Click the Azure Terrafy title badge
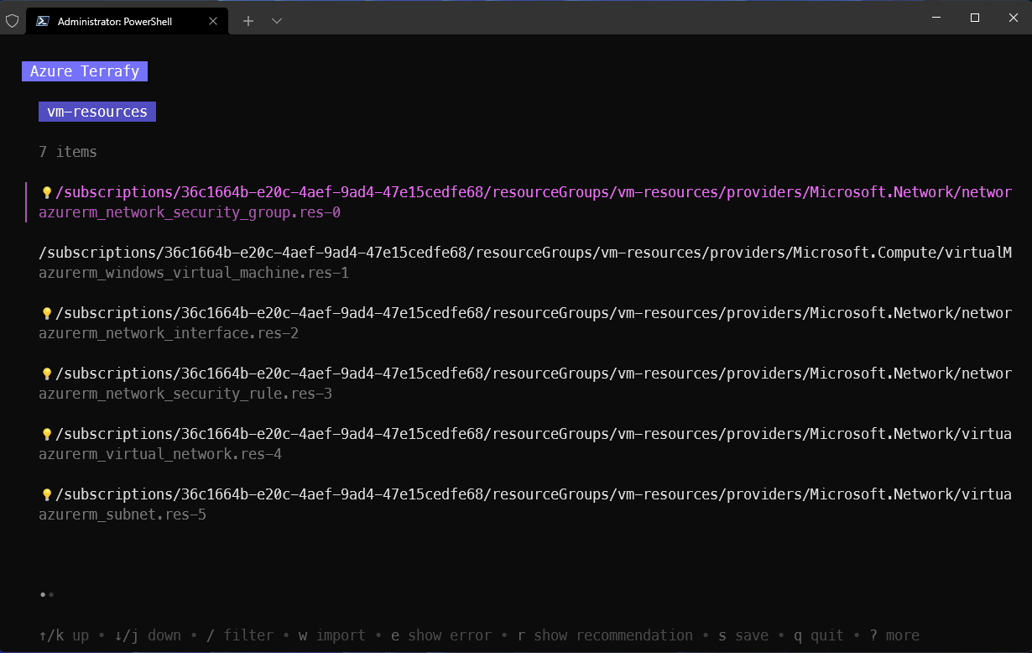Image resolution: width=1032 pixels, height=653 pixels. click(85, 71)
